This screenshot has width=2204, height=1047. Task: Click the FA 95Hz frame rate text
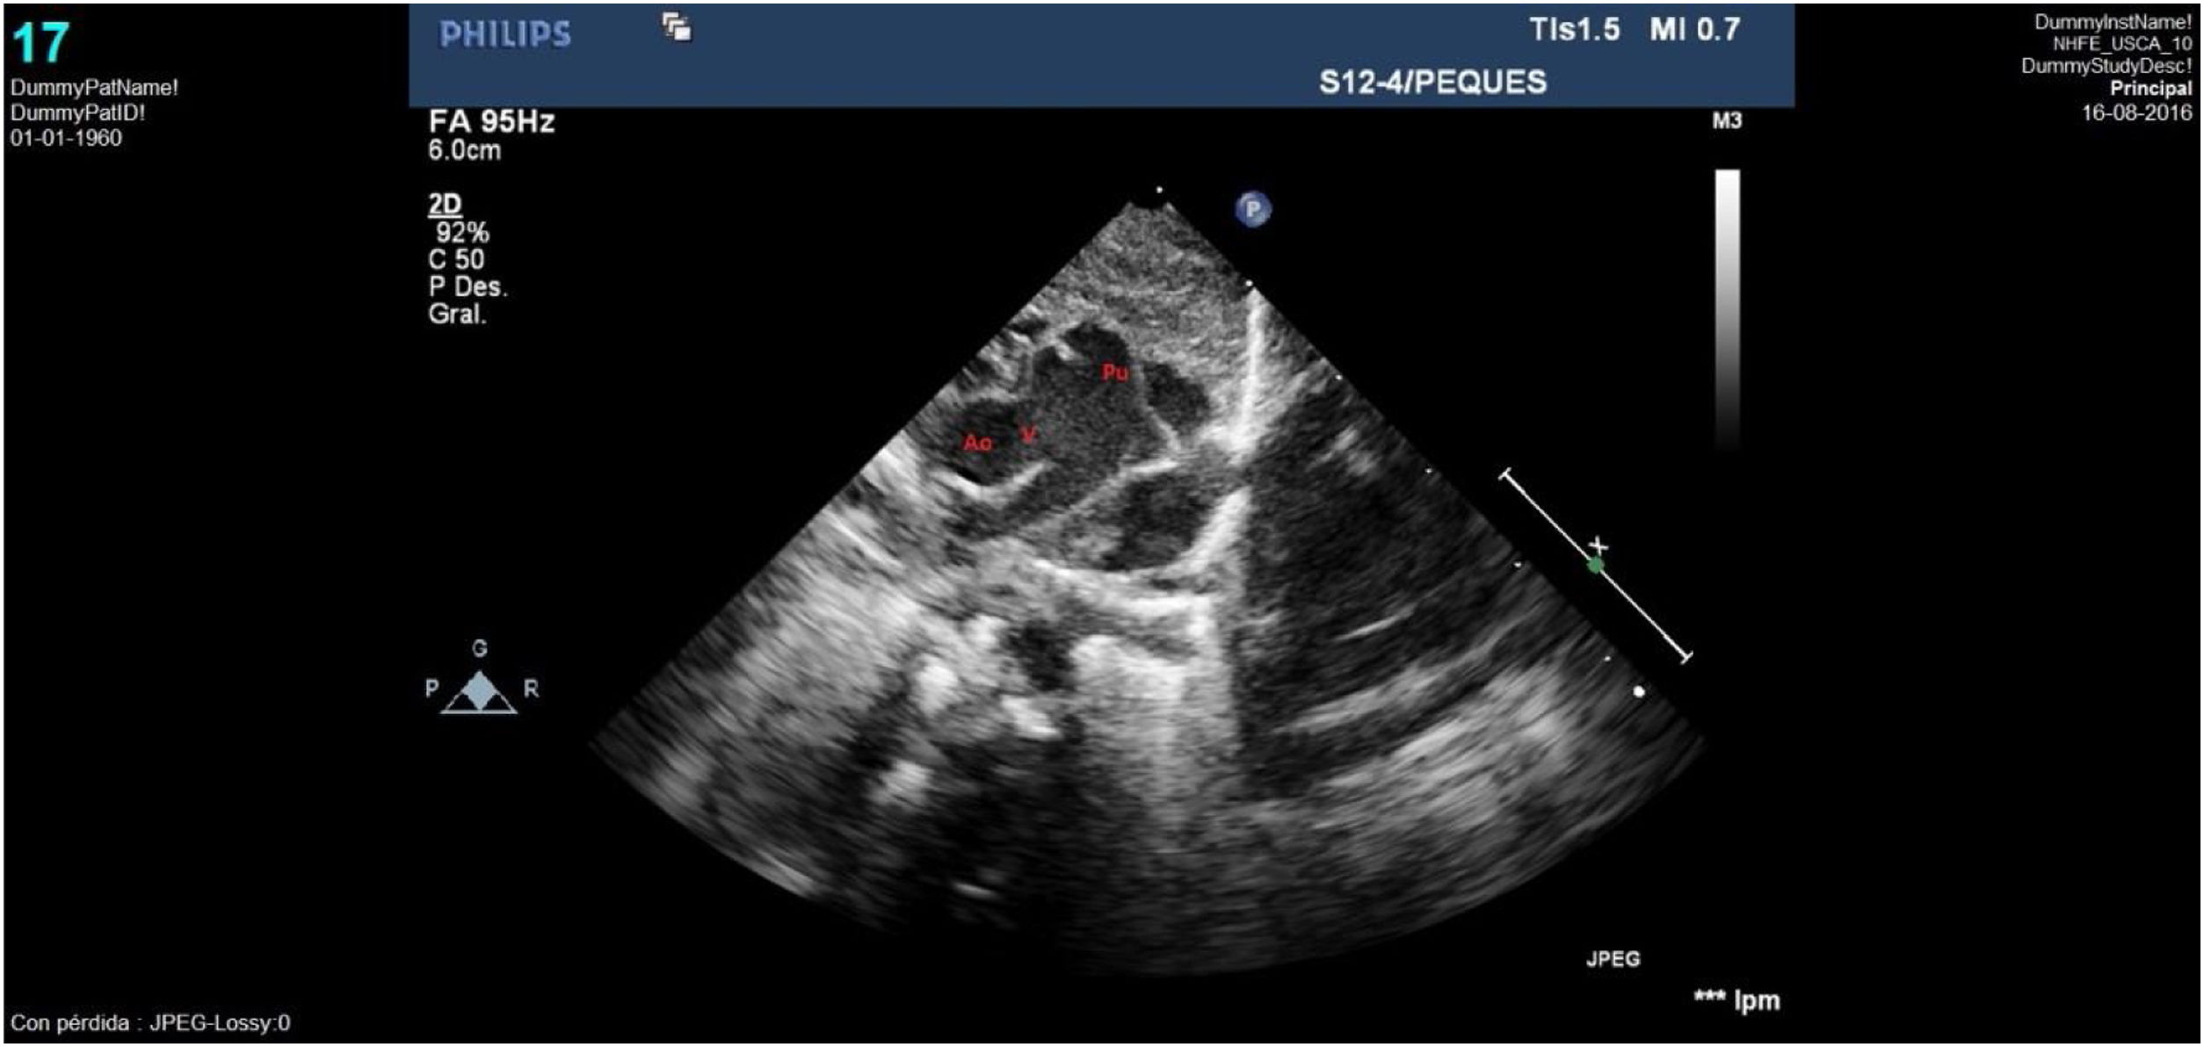tap(491, 121)
